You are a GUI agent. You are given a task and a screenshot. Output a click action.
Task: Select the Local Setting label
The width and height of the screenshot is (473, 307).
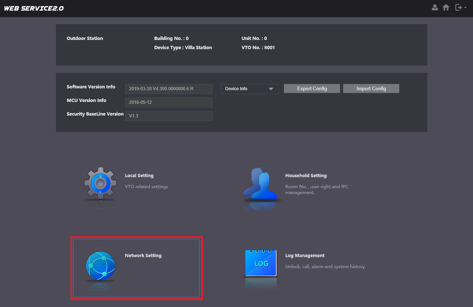(x=139, y=176)
